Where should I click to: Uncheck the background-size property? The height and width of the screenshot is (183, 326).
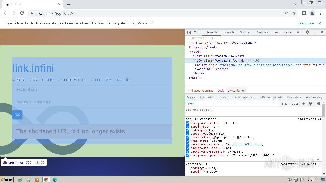[188, 148]
